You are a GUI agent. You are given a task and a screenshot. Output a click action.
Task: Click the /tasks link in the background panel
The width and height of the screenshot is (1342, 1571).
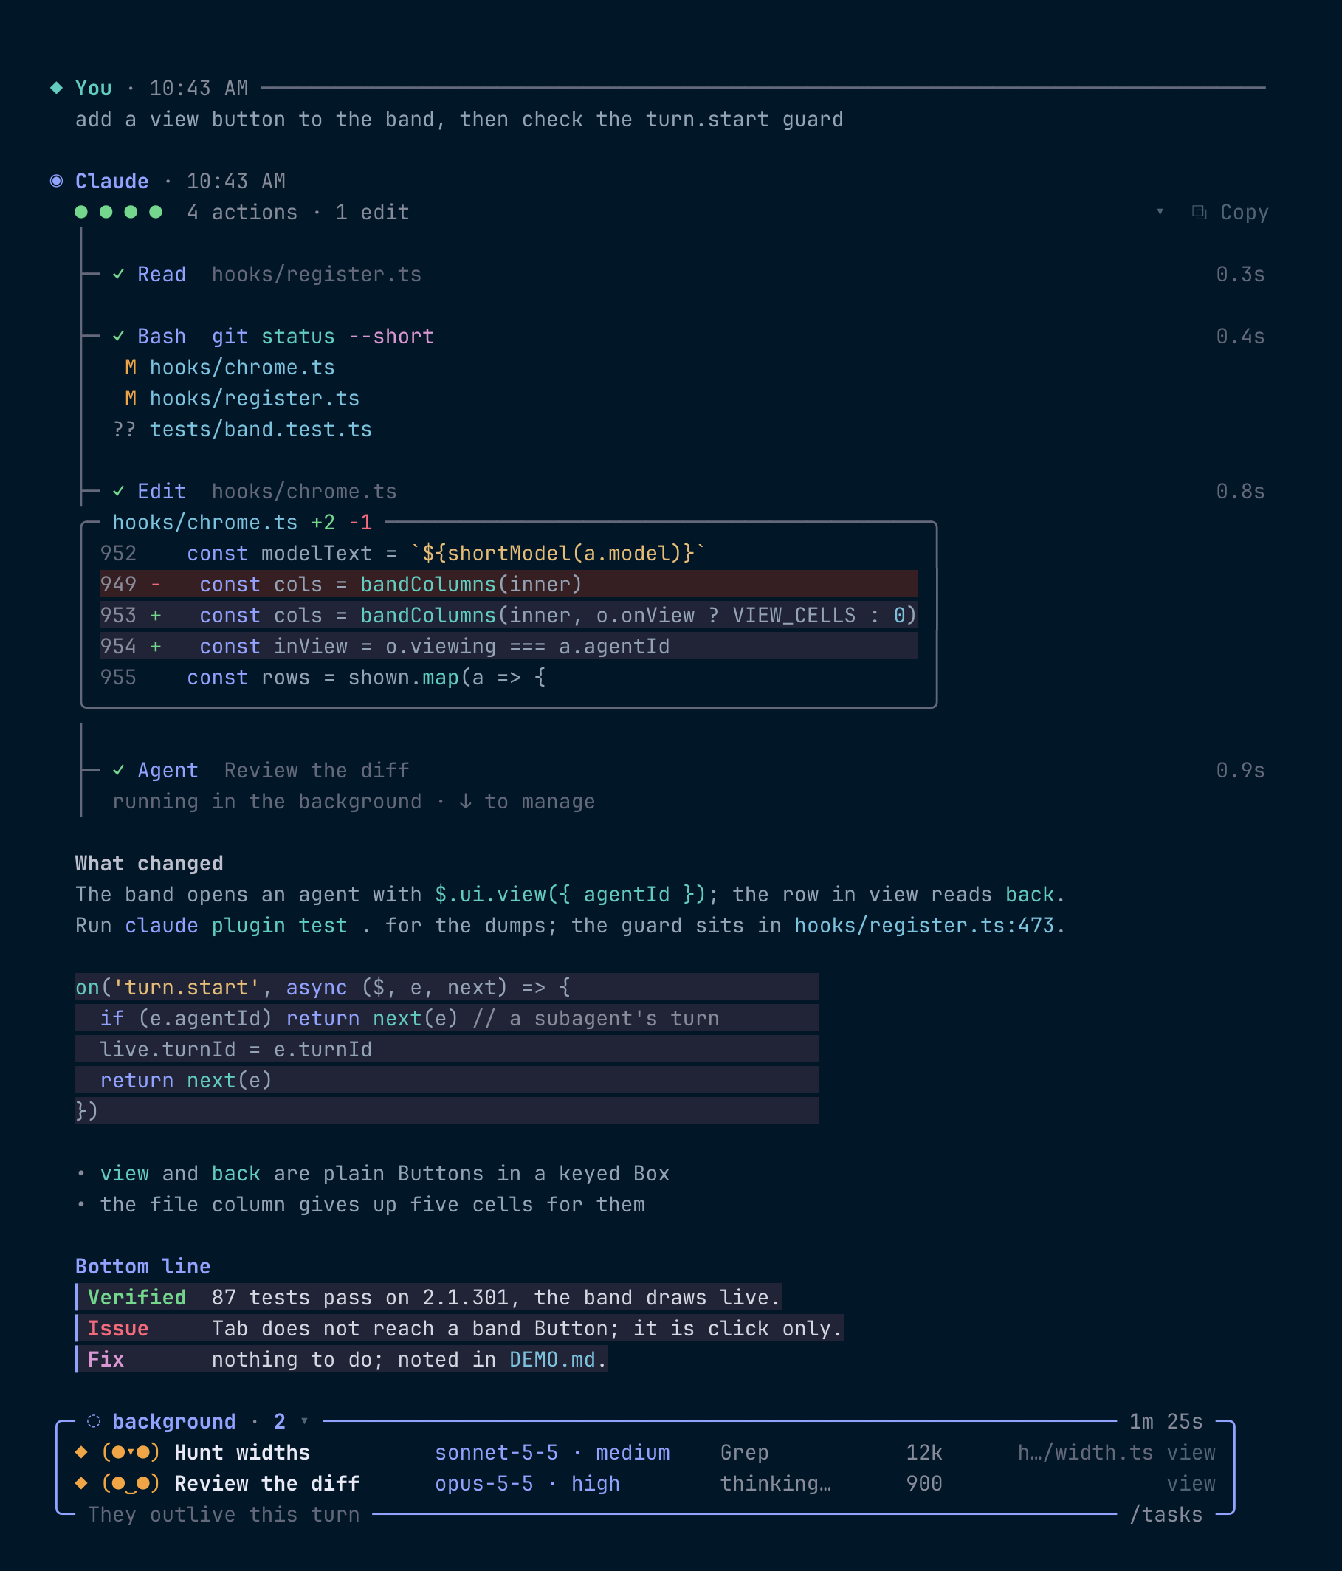click(x=1166, y=1515)
